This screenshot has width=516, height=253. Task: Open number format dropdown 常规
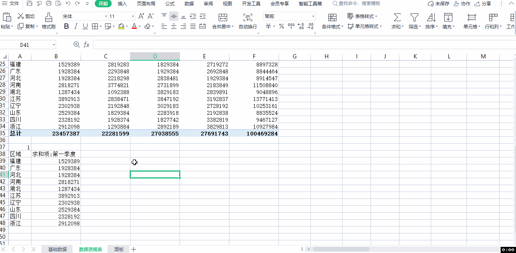[x=313, y=17]
